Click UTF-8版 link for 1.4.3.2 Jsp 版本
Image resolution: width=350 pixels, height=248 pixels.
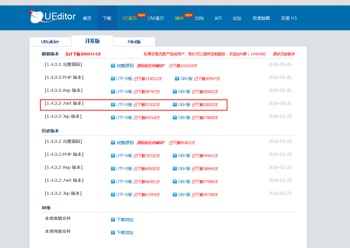[124, 195]
